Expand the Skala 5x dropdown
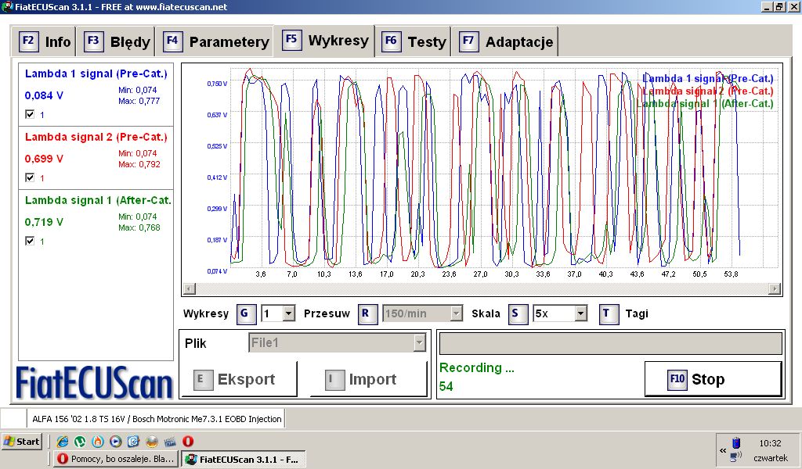Screen dimensions: 802x469 coord(580,313)
